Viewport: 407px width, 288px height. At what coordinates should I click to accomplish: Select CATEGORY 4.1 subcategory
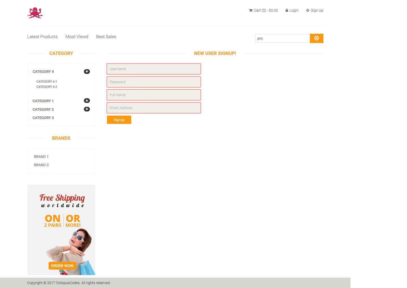[x=47, y=81]
